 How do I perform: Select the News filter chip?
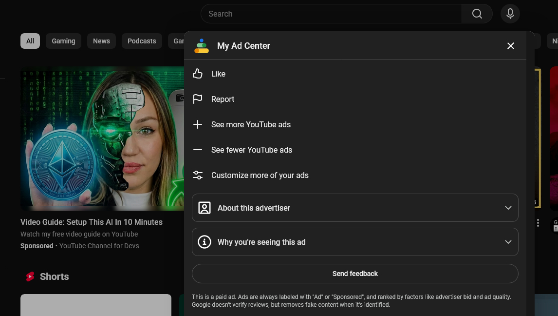click(x=101, y=41)
